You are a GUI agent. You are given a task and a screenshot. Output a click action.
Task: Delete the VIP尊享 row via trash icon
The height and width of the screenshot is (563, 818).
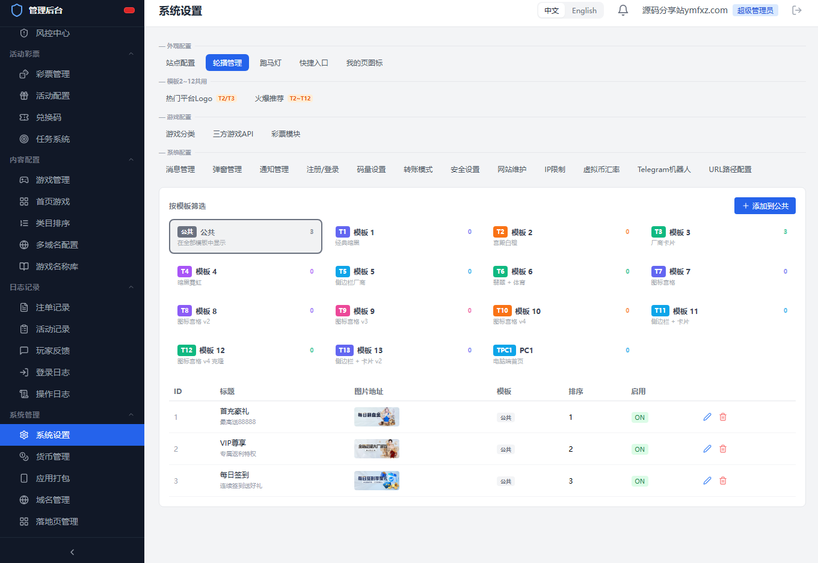pyautogui.click(x=723, y=449)
